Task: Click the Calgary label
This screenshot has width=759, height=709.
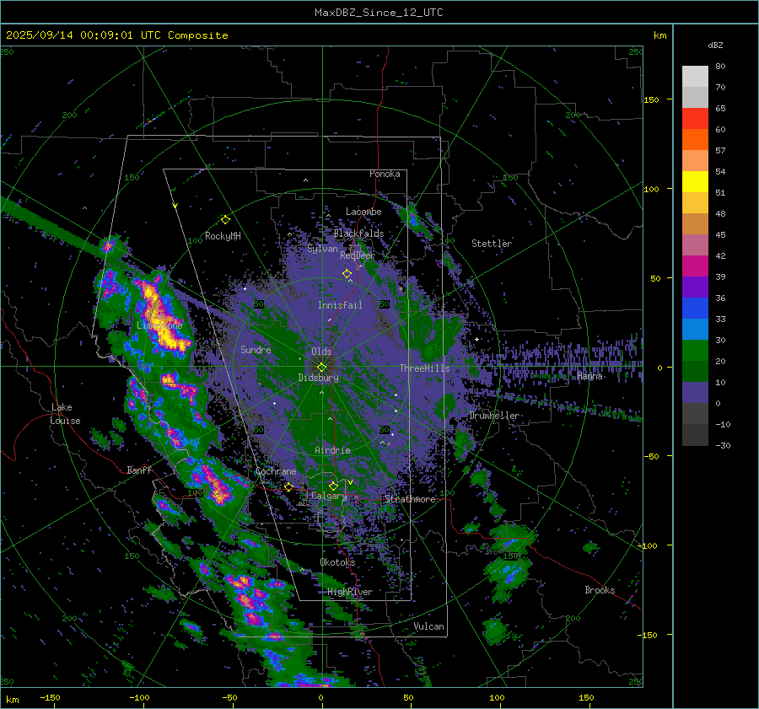Action: [329, 496]
